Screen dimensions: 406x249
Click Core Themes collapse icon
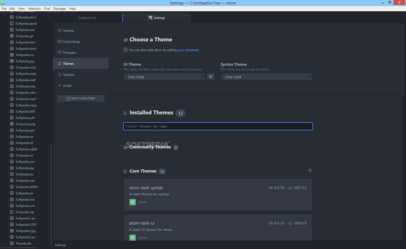310,170
